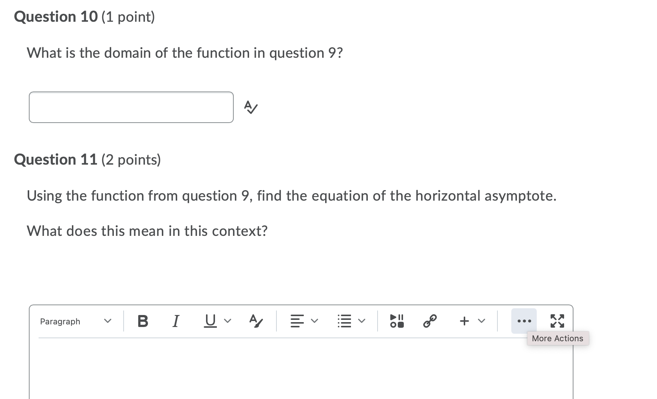The image size is (657, 399).
Task: Open the insert plus menu
Action: [464, 321]
